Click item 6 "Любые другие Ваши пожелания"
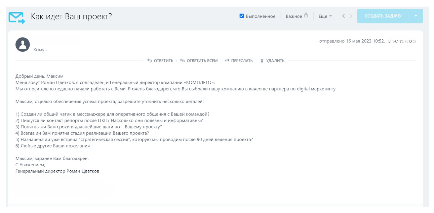This screenshot has width=434, height=213. coord(53,146)
